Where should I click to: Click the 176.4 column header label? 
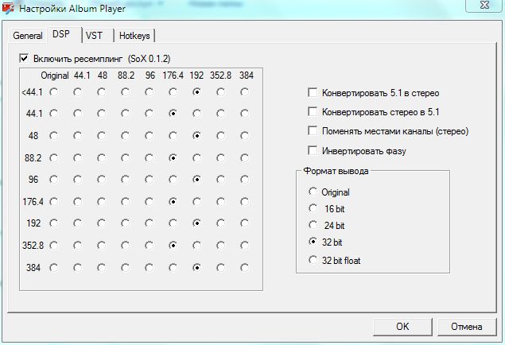(x=173, y=76)
